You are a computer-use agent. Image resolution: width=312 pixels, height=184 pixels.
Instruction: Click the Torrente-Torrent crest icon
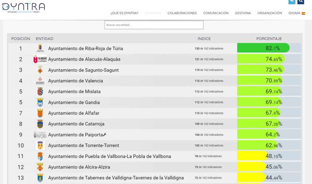point(40,145)
